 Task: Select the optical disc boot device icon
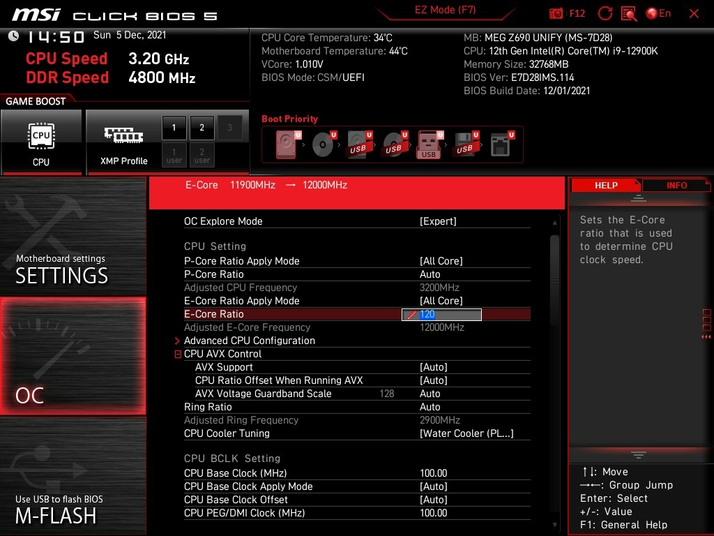(325, 144)
